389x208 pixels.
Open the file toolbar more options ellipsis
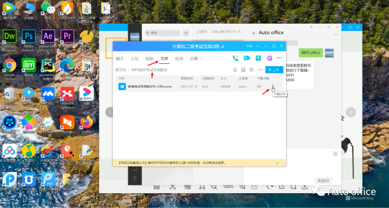(260, 70)
